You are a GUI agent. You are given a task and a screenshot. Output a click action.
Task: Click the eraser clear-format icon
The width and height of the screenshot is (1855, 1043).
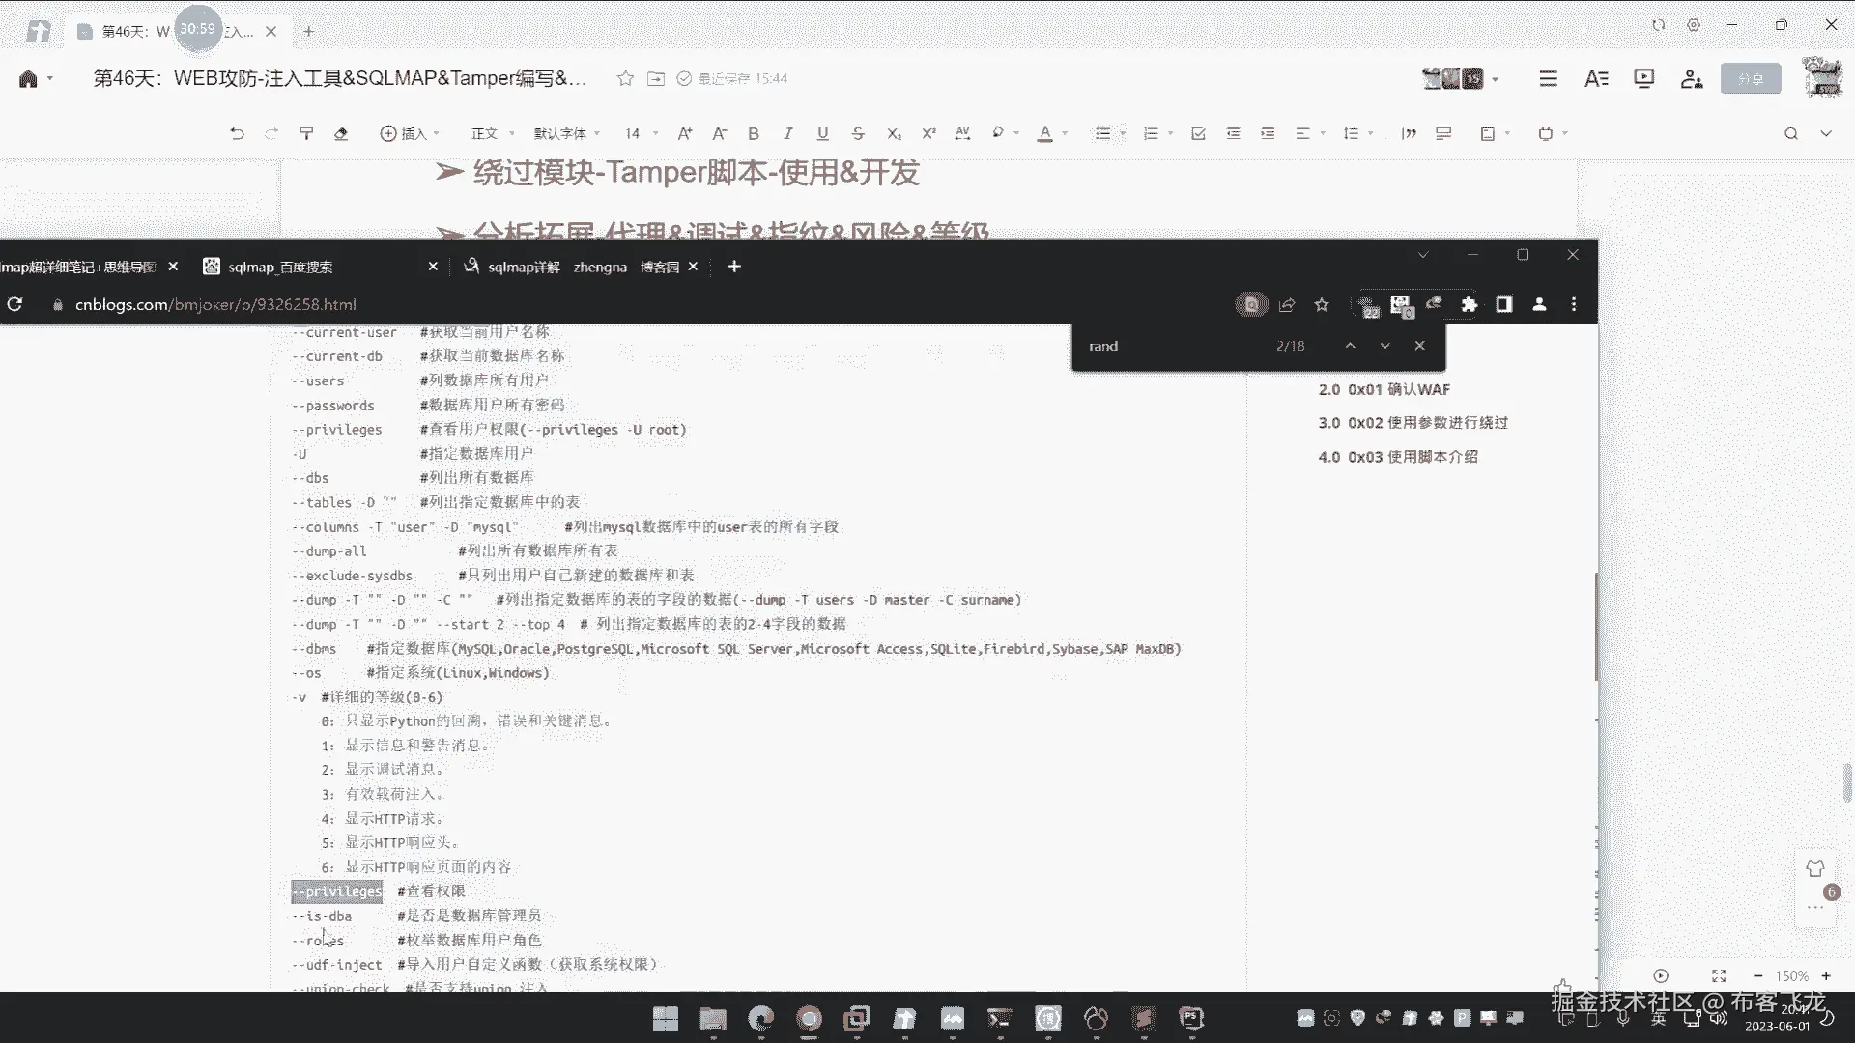(x=341, y=133)
